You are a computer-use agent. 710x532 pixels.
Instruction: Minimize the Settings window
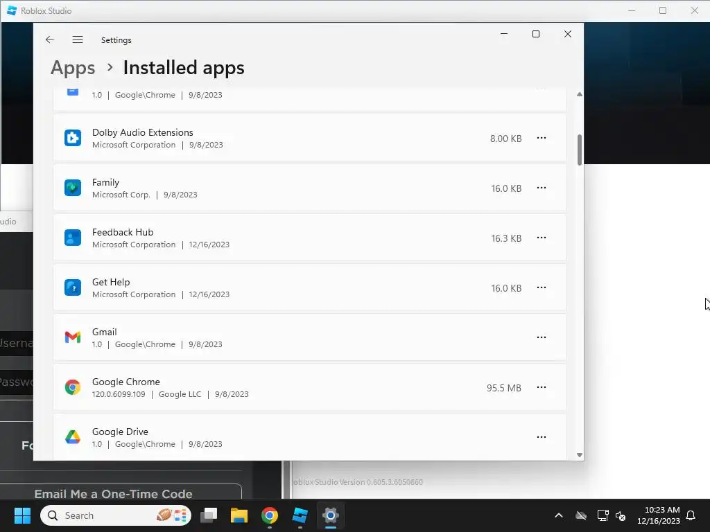(504, 34)
